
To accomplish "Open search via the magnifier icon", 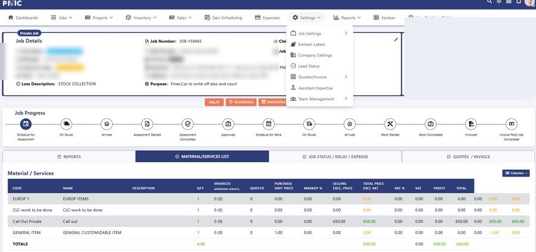I will tap(490, 3).
